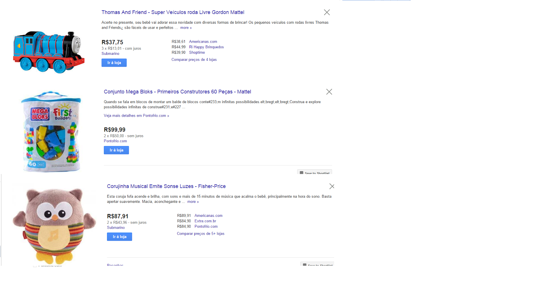Dismiss the Corujinha Musical product card

pos(332,186)
